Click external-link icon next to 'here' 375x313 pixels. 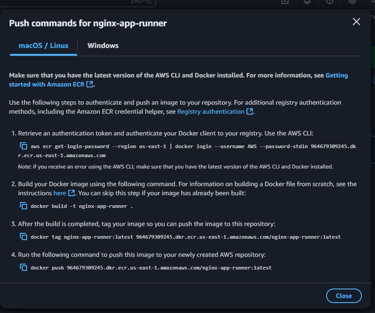tap(71, 193)
